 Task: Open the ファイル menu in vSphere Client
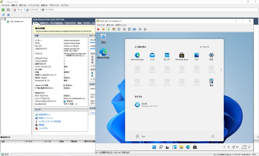click(6, 5)
